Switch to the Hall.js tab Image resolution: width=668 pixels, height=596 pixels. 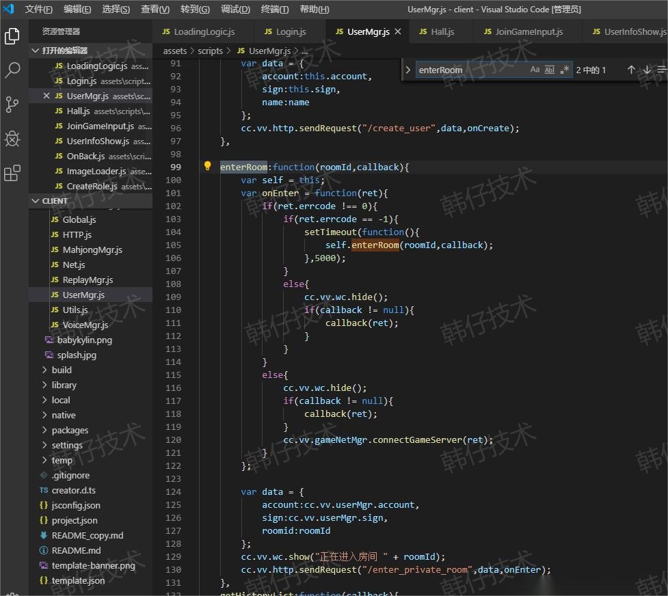pos(442,31)
